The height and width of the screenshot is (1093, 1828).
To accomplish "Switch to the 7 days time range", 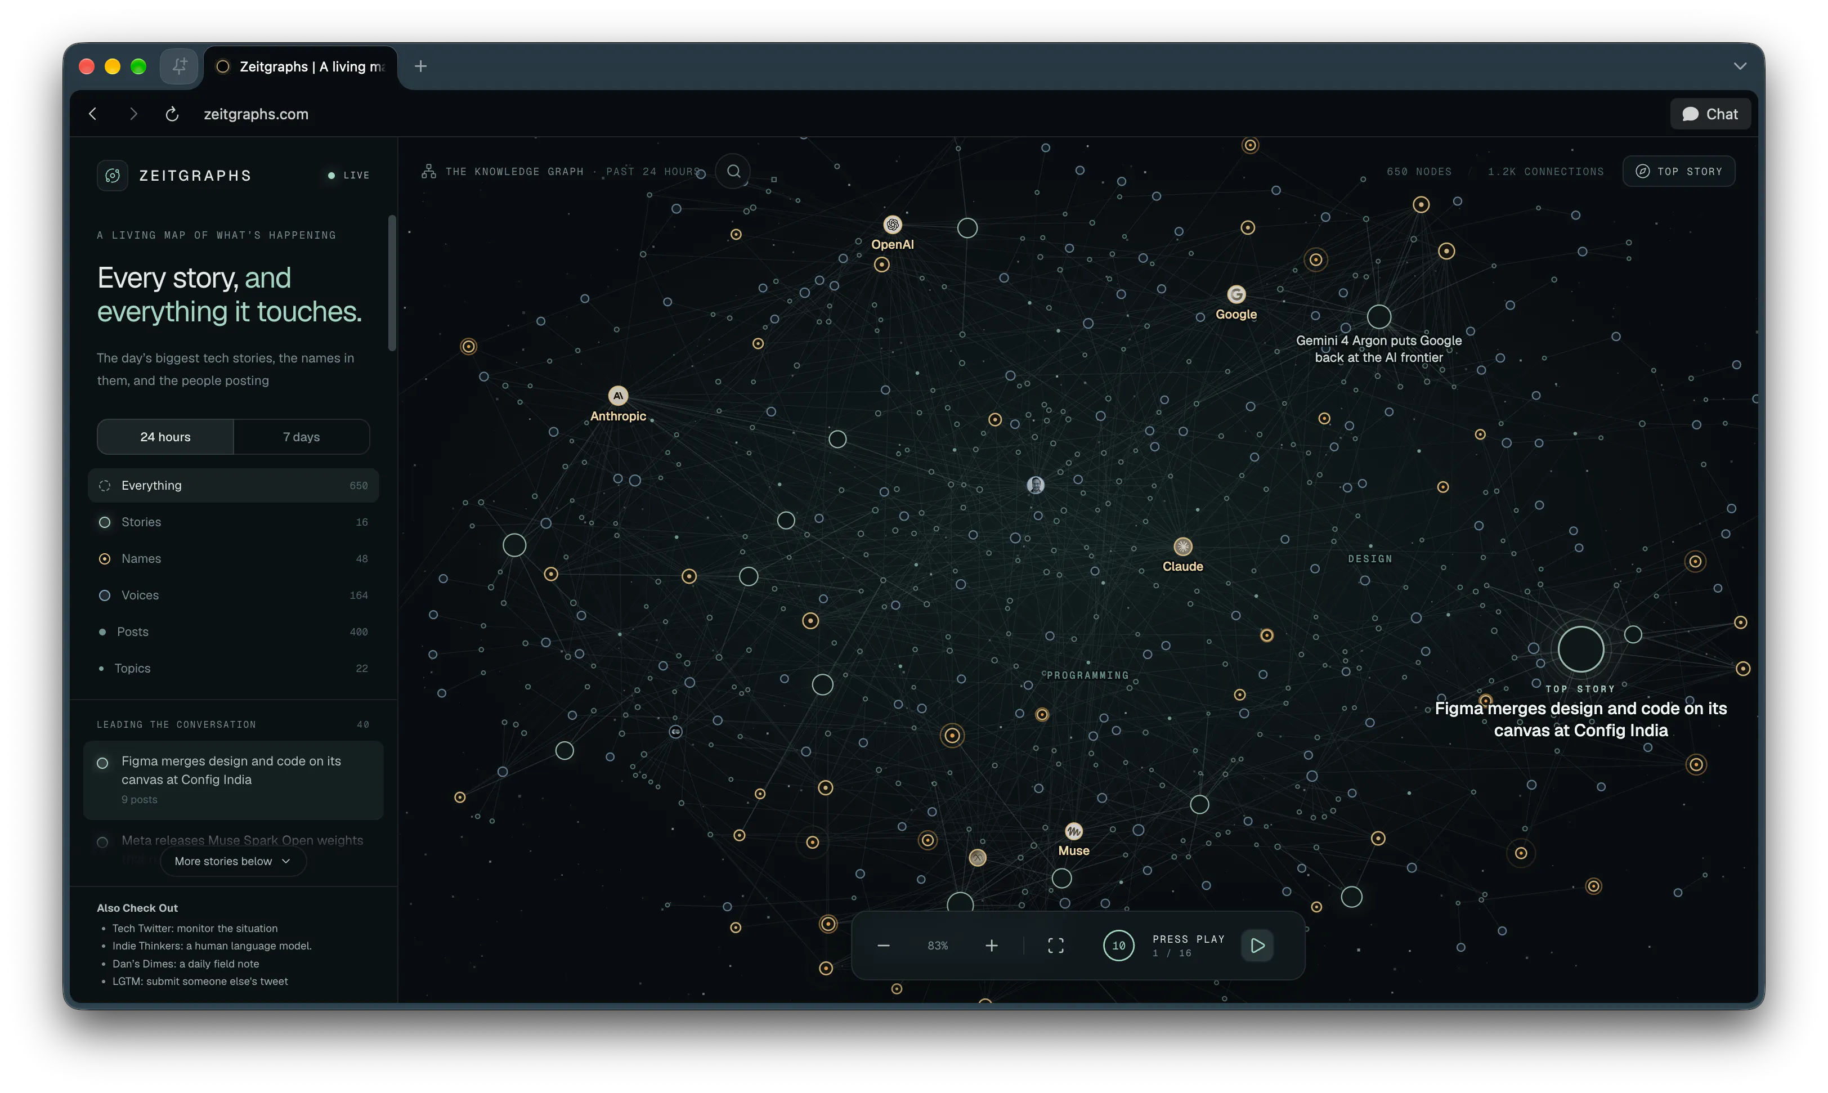I will (x=301, y=437).
